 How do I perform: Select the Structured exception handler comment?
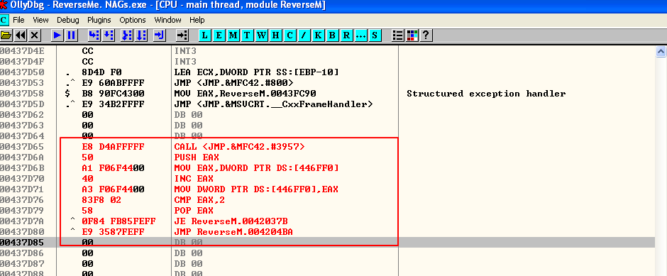[x=486, y=93]
